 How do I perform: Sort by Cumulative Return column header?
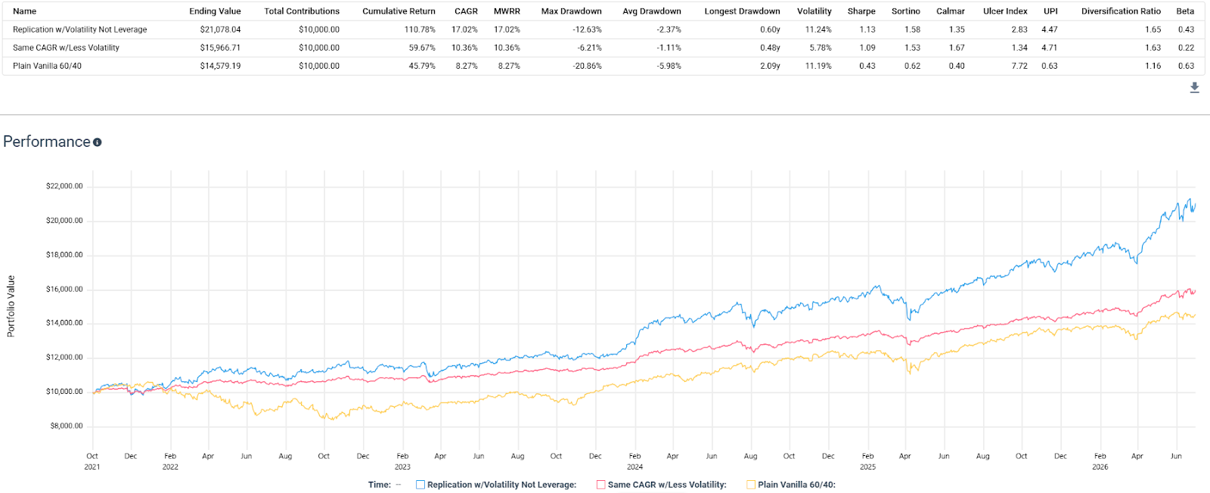tap(399, 11)
